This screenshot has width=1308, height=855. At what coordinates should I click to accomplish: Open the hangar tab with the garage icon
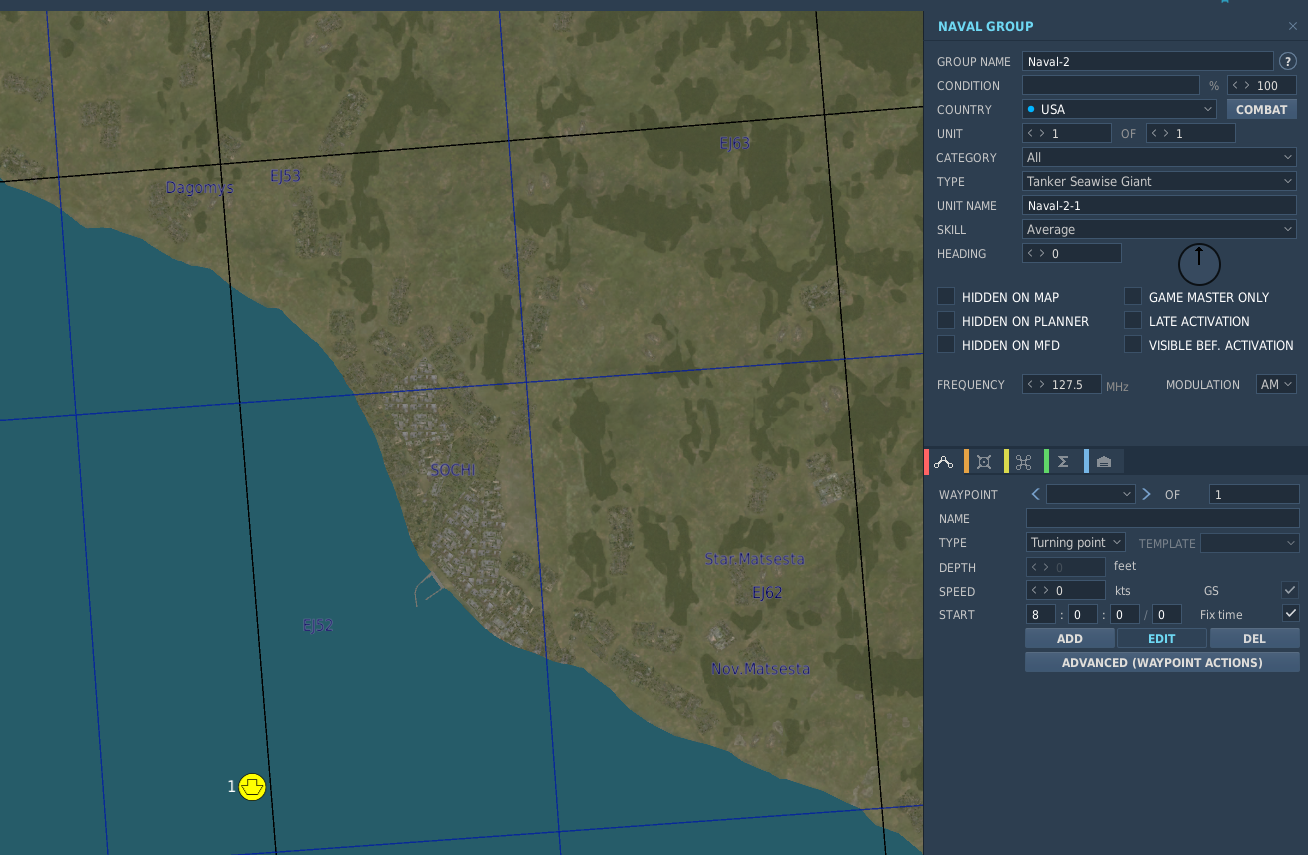[1103, 461]
